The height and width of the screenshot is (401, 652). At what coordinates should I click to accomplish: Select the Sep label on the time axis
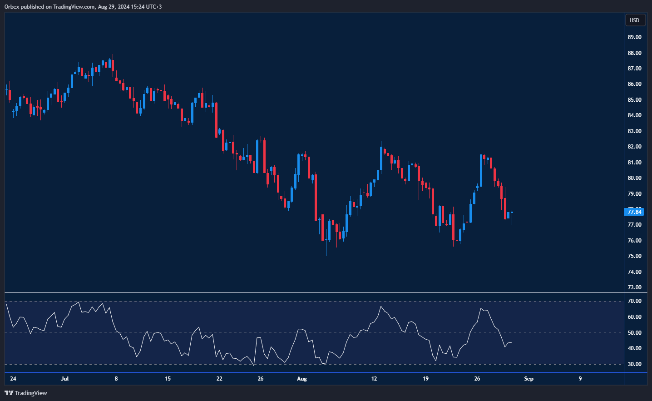529,378
